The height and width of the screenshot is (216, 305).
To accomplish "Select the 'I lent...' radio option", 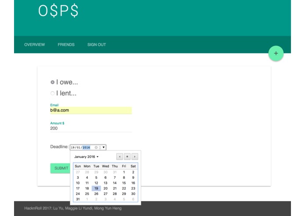I will [x=53, y=94].
